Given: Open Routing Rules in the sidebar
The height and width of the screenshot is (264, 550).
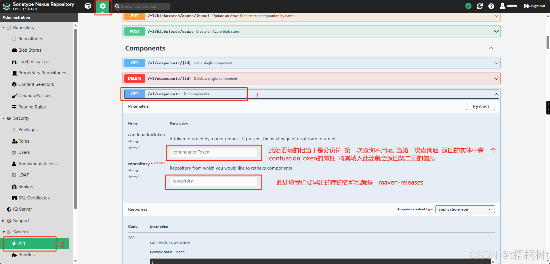Looking at the screenshot, I should (32, 107).
